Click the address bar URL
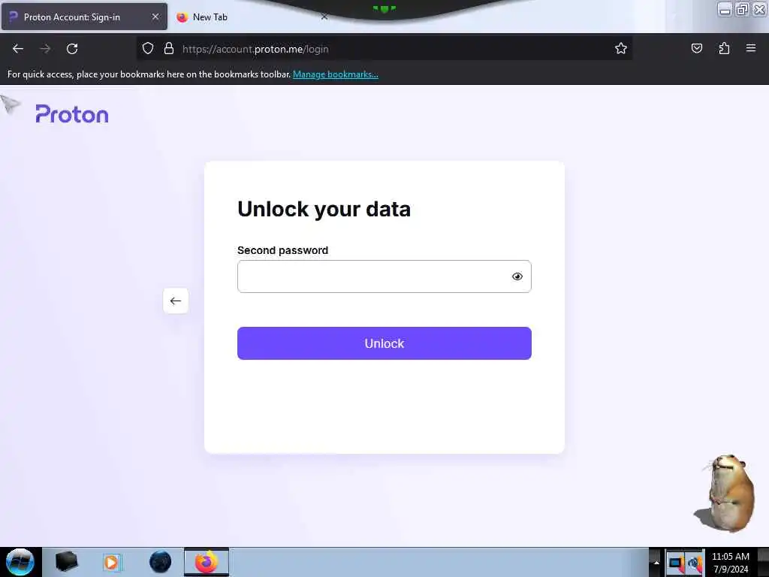769x577 pixels. pyautogui.click(x=255, y=49)
